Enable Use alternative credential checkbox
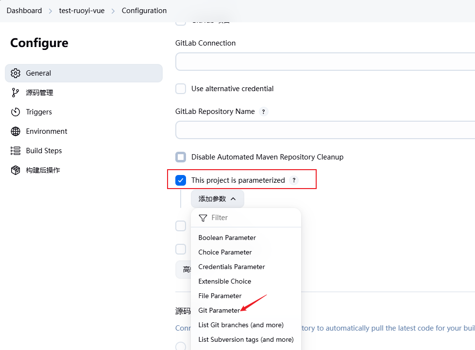 181,89
